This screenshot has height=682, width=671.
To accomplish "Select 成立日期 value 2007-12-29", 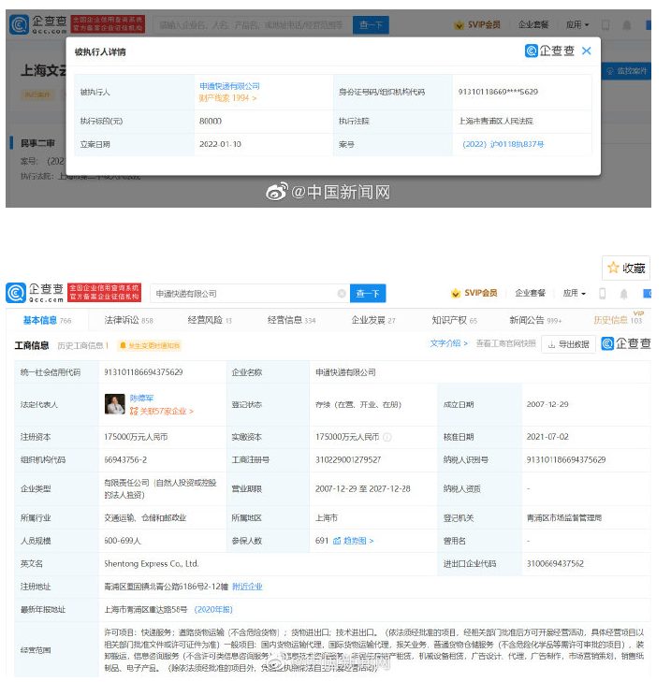I will [x=547, y=404].
